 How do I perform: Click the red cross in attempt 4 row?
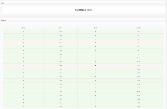(95, 43)
